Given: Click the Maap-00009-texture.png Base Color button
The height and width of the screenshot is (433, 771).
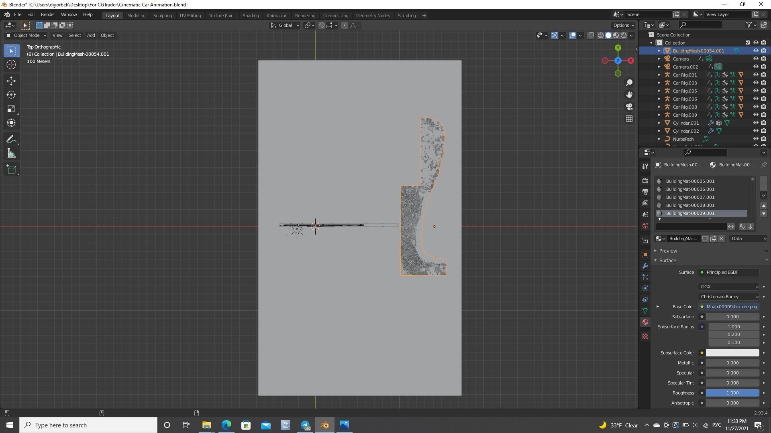Looking at the screenshot, I should point(731,307).
